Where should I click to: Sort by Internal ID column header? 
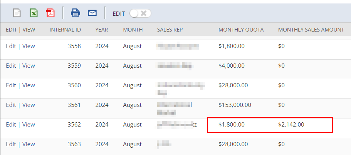click(65, 30)
